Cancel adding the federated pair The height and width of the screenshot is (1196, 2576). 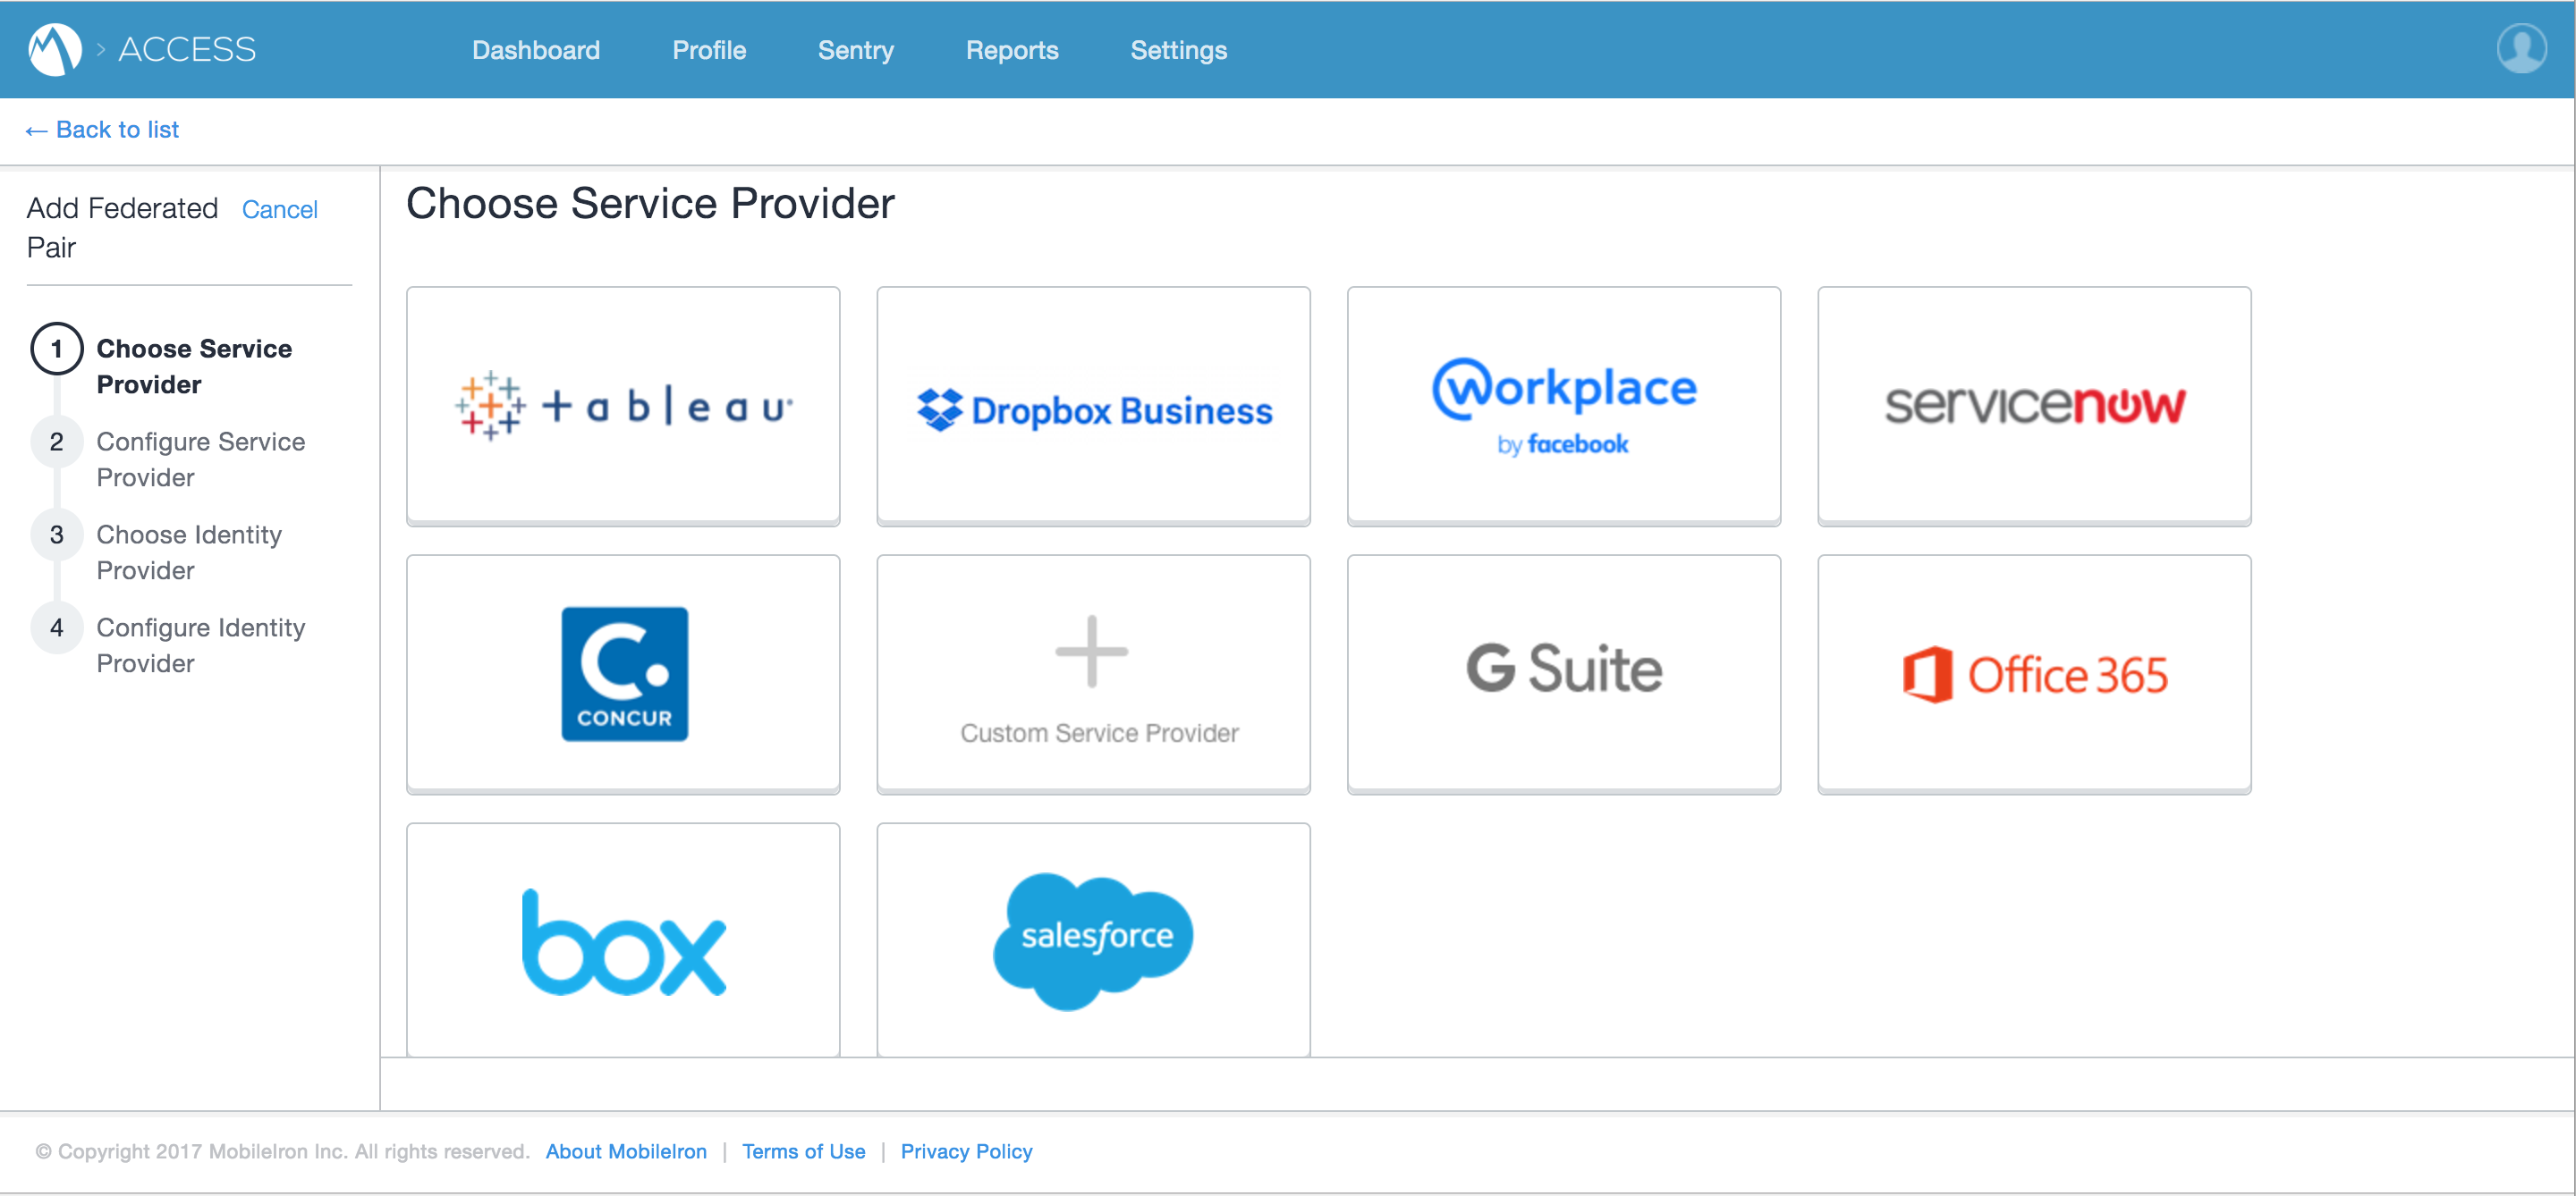(x=280, y=209)
